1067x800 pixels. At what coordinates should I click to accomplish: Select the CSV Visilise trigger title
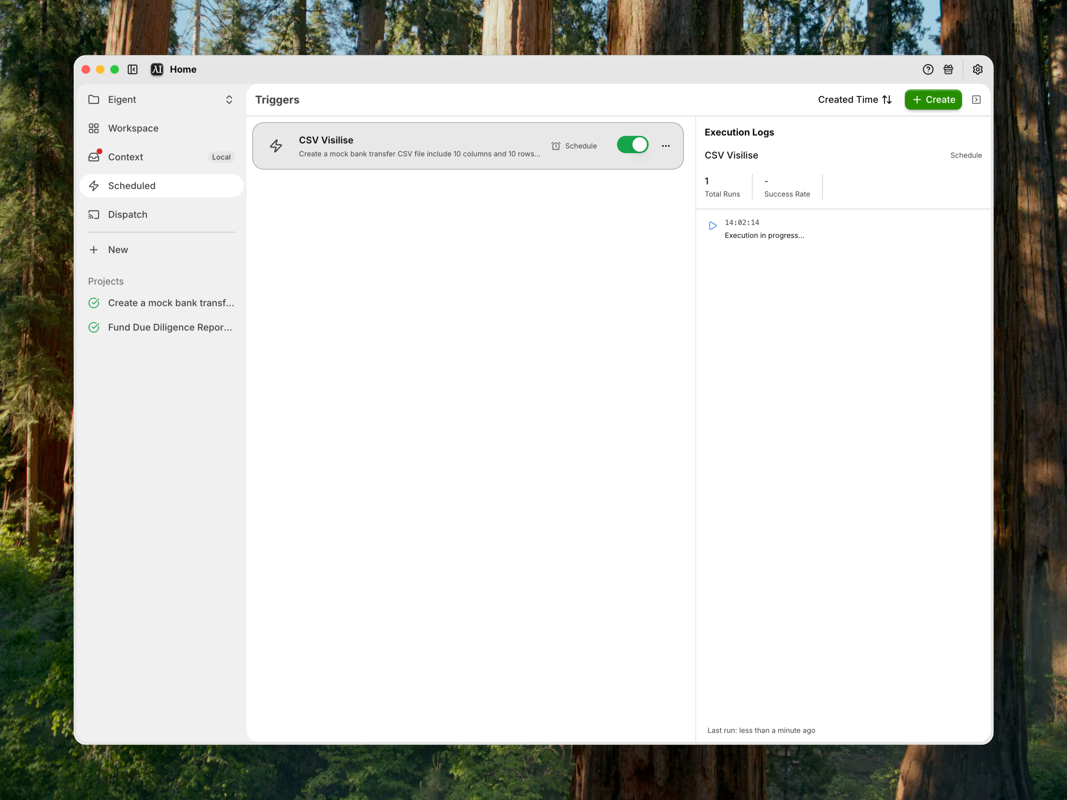pos(326,140)
